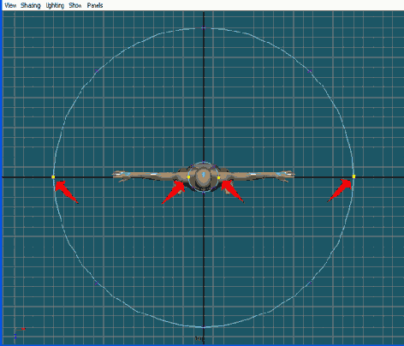Open the Show menu
The width and height of the screenshot is (404, 346).
click(x=75, y=5)
